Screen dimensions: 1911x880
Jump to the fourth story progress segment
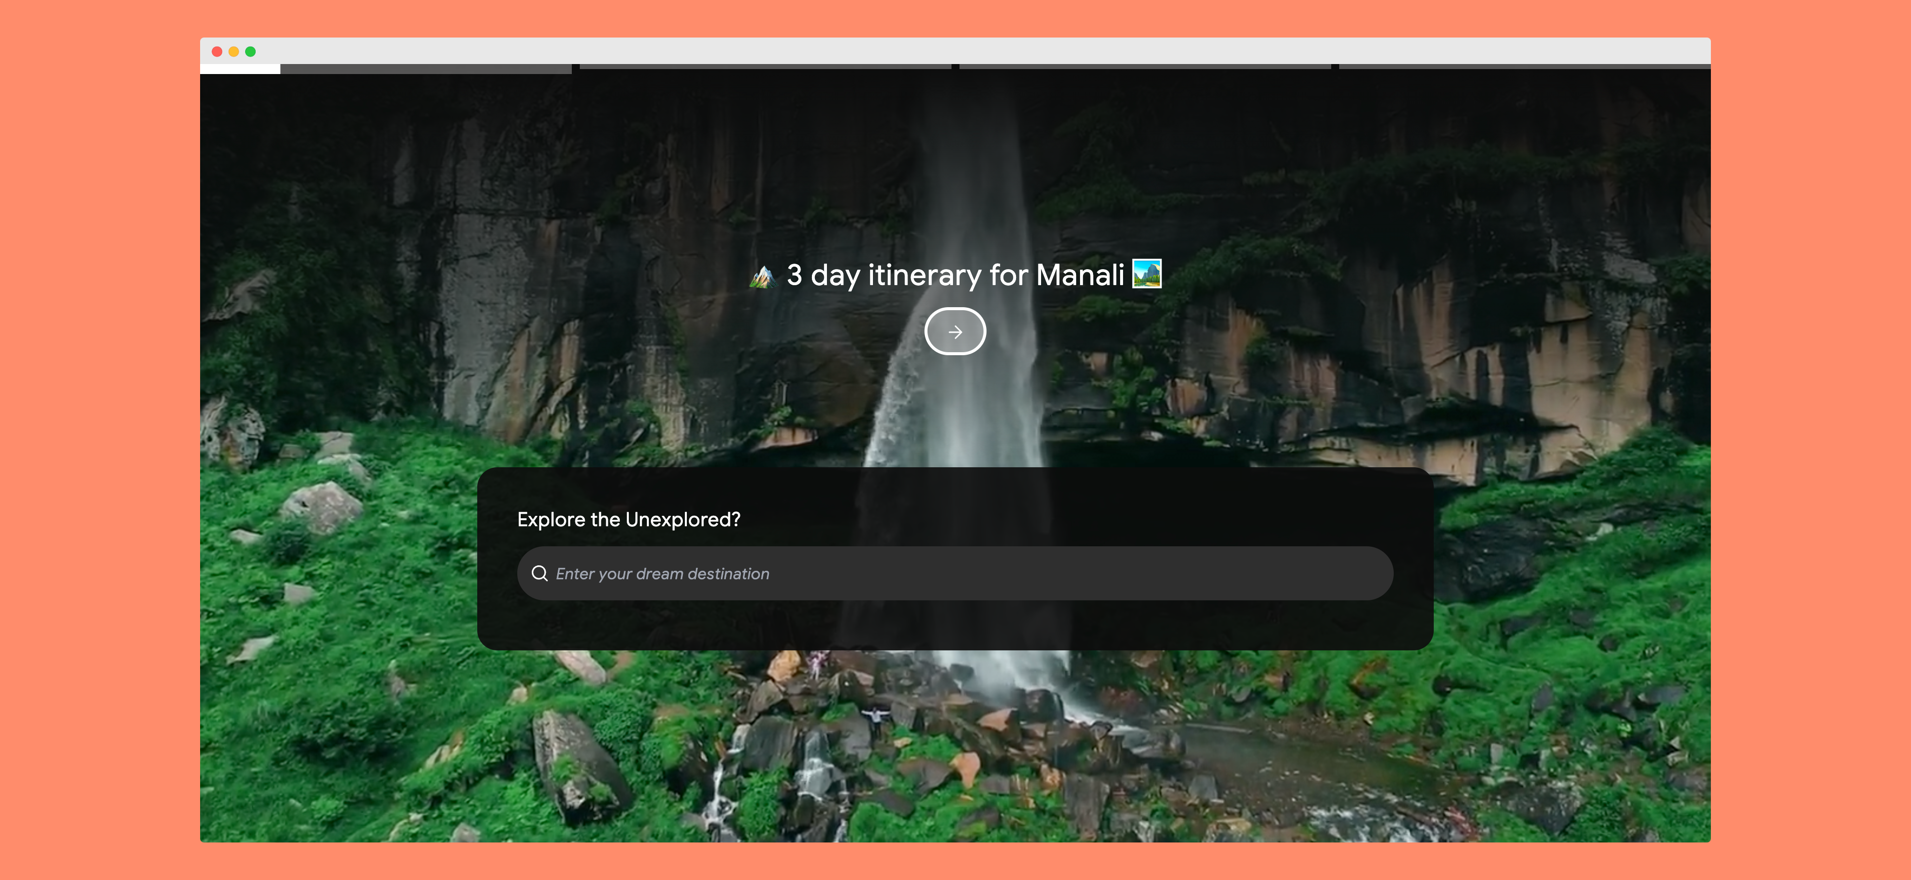tap(1524, 67)
